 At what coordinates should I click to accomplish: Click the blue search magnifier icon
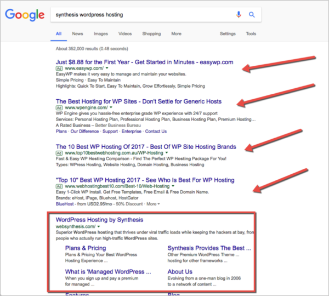[x=252, y=15]
